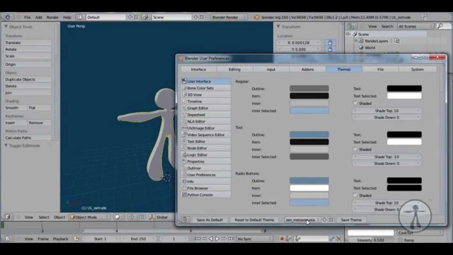Click the World globe icon in outliner

pos(361,47)
